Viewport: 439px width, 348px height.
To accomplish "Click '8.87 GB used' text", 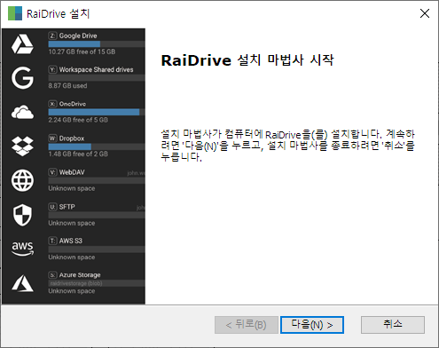I will coord(67,86).
